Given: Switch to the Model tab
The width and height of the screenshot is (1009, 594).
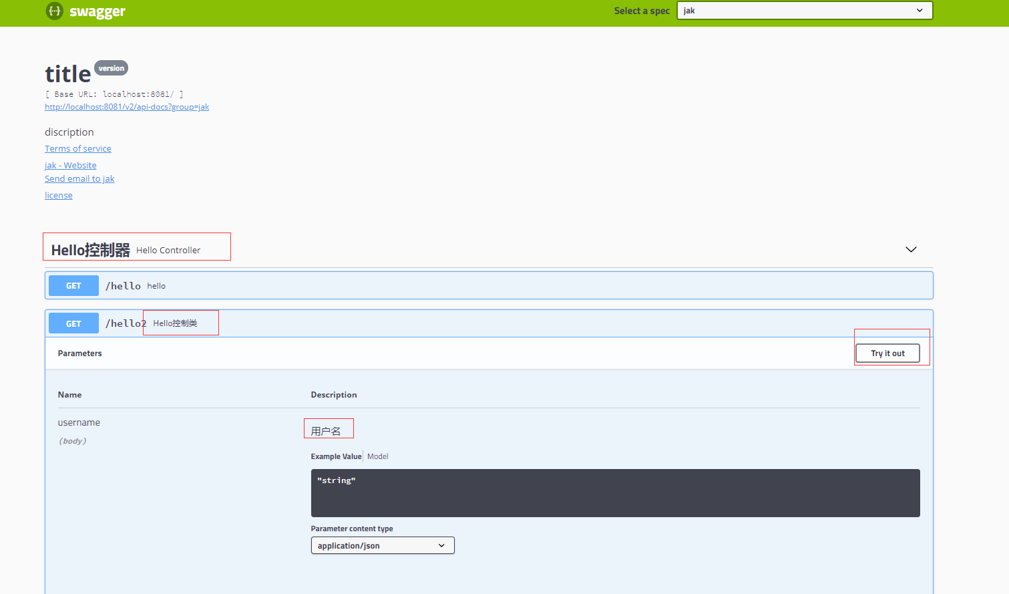Looking at the screenshot, I should [x=378, y=456].
